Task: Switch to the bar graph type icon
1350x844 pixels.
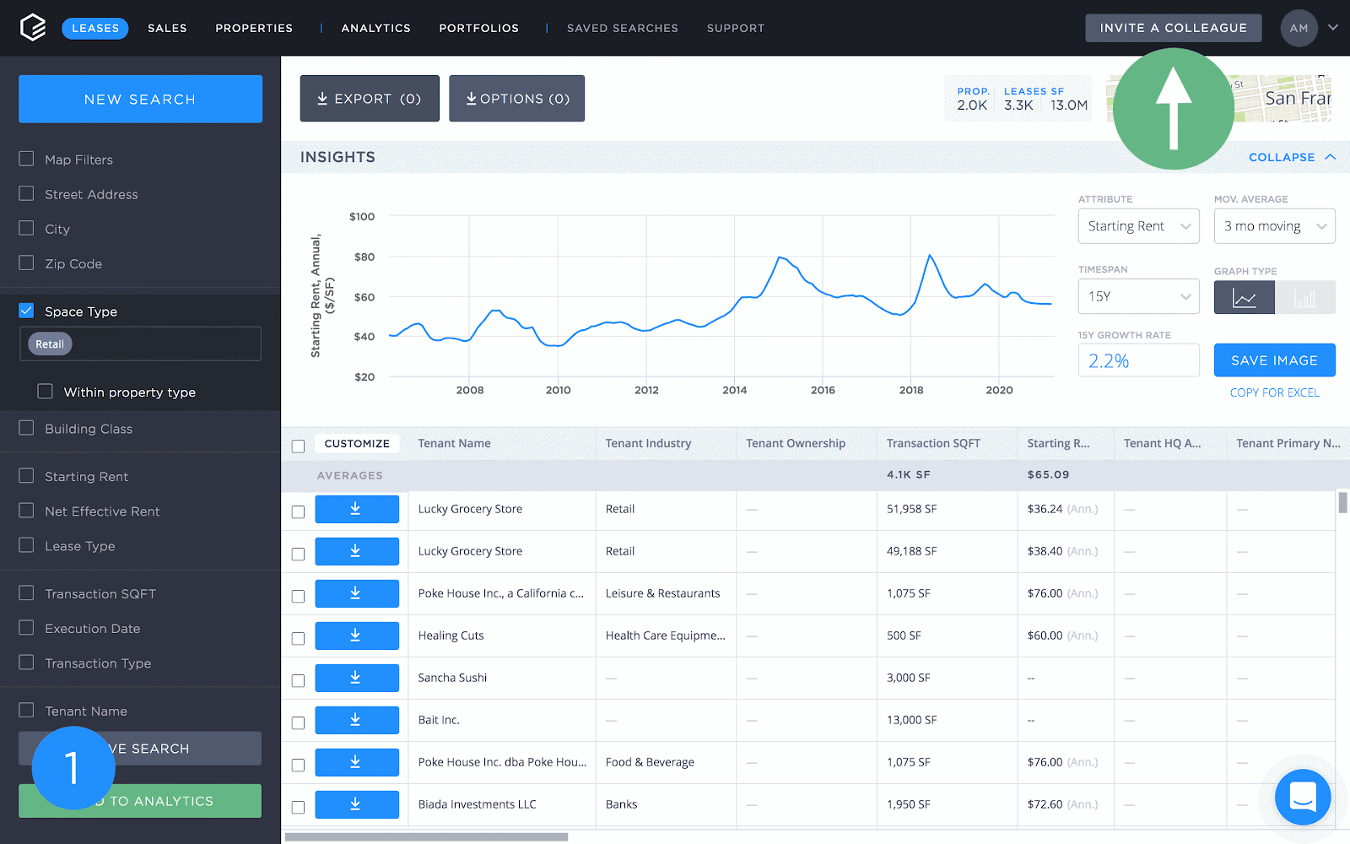Action: pos(1306,297)
